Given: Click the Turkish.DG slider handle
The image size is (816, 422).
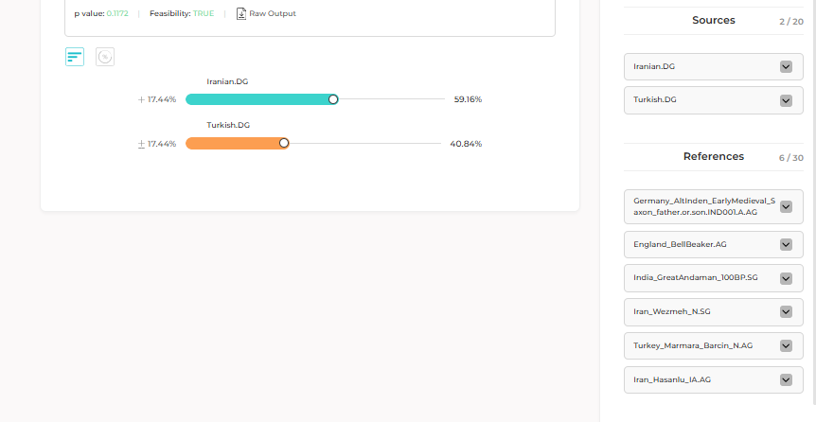Looking at the screenshot, I should [284, 144].
